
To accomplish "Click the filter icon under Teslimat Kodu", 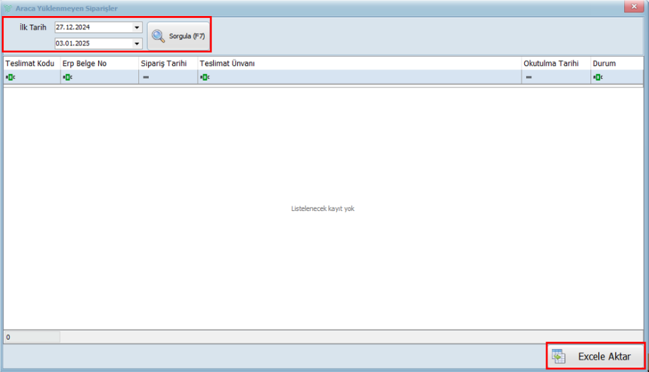I will point(9,77).
